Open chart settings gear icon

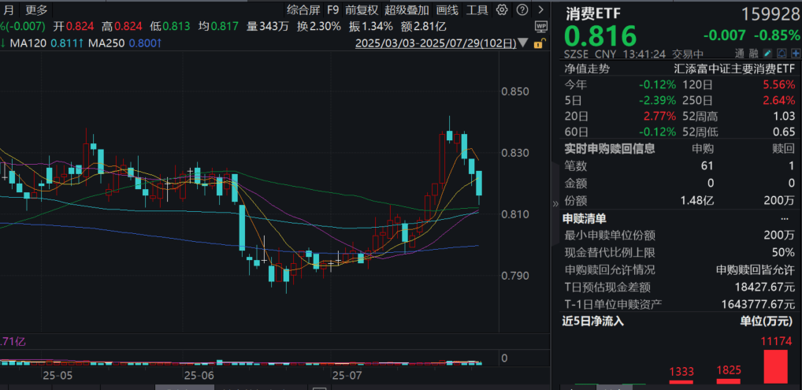click(502, 9)
